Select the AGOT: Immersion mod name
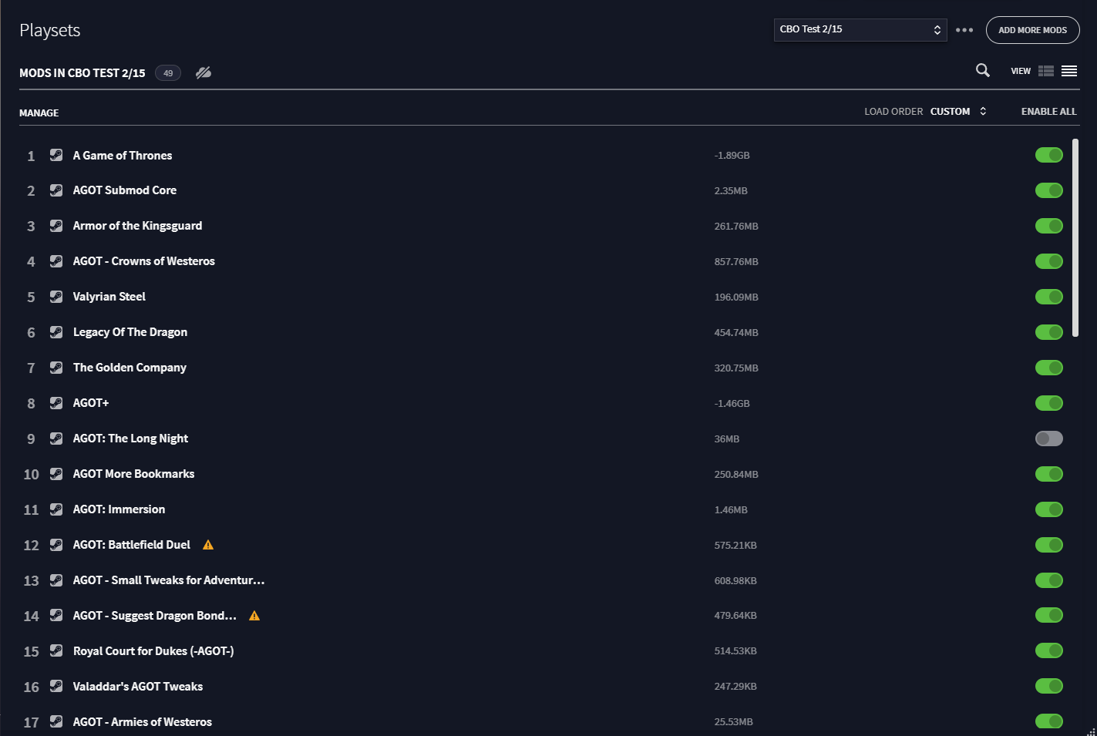Viewport: 1097px width, 736px height. click(119, 509)
